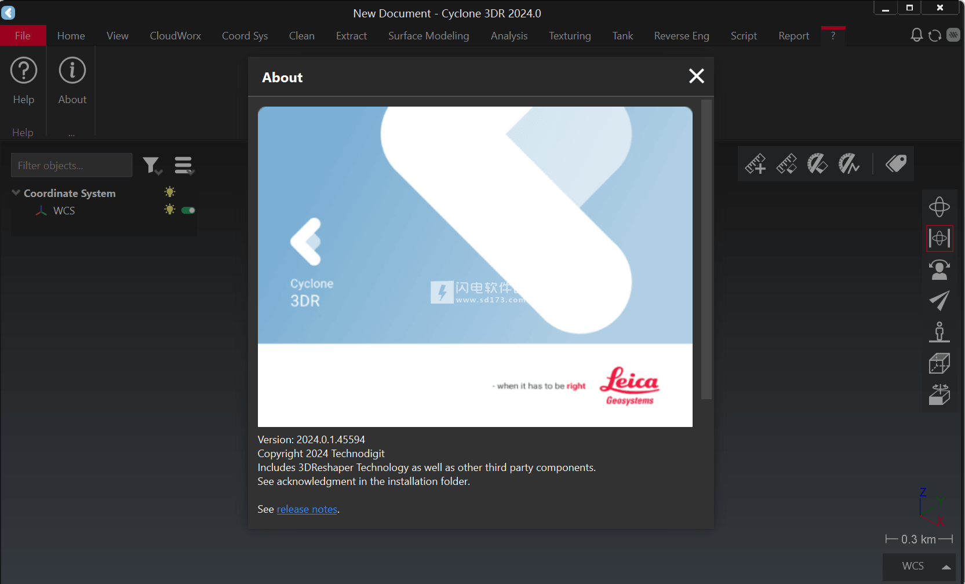Click the 'Copyright 2024 Technodigit' text
This screenshot has width=965, height=584.
pos(321,454)
